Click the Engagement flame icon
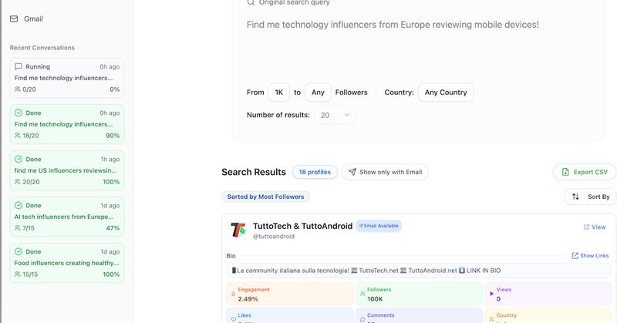 click(234, 294)
